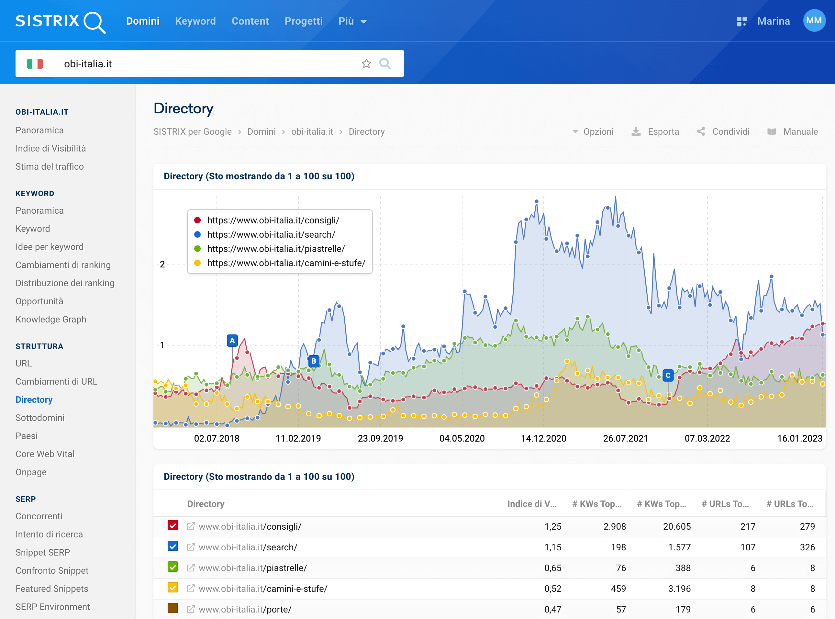Image resolution: width=835 pixels, height=619 pixels.
Task: Click the magnifier search icon in search bar
Action: [x=385, y=64]
